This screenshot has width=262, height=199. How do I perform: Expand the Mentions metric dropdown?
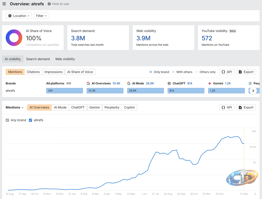(15, 107)
